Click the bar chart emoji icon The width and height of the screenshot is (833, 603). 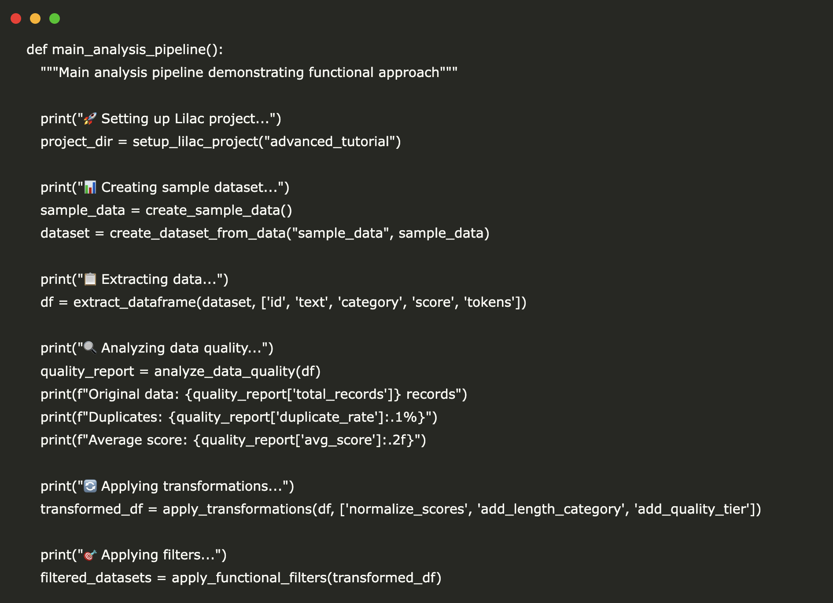[x=90, y=188]
